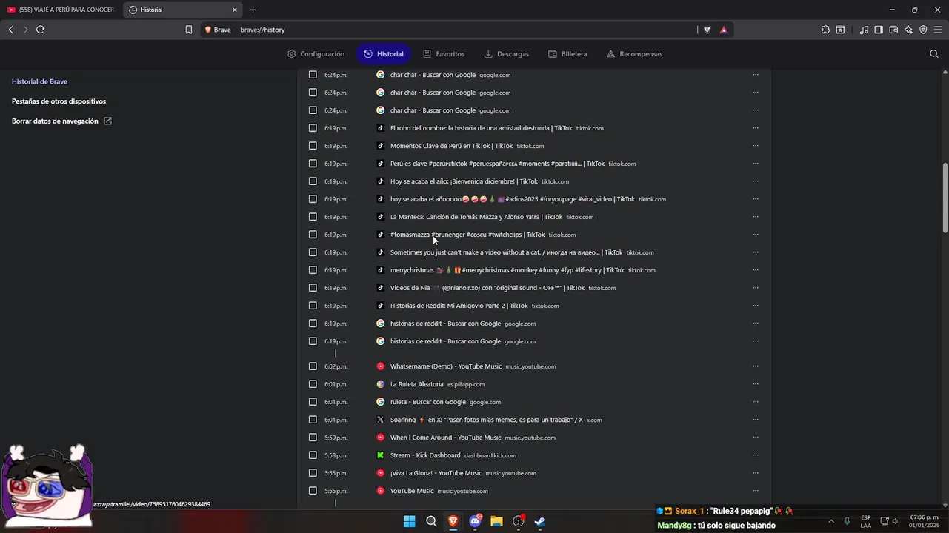The width and height of the screenshot is (949, 533).
Task: Check the box for 'El robo del nombre' entry
Action: point(313,128)
